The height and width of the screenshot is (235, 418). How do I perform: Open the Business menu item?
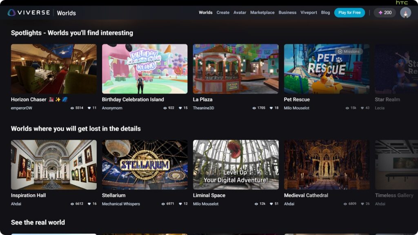pos(287,13)
